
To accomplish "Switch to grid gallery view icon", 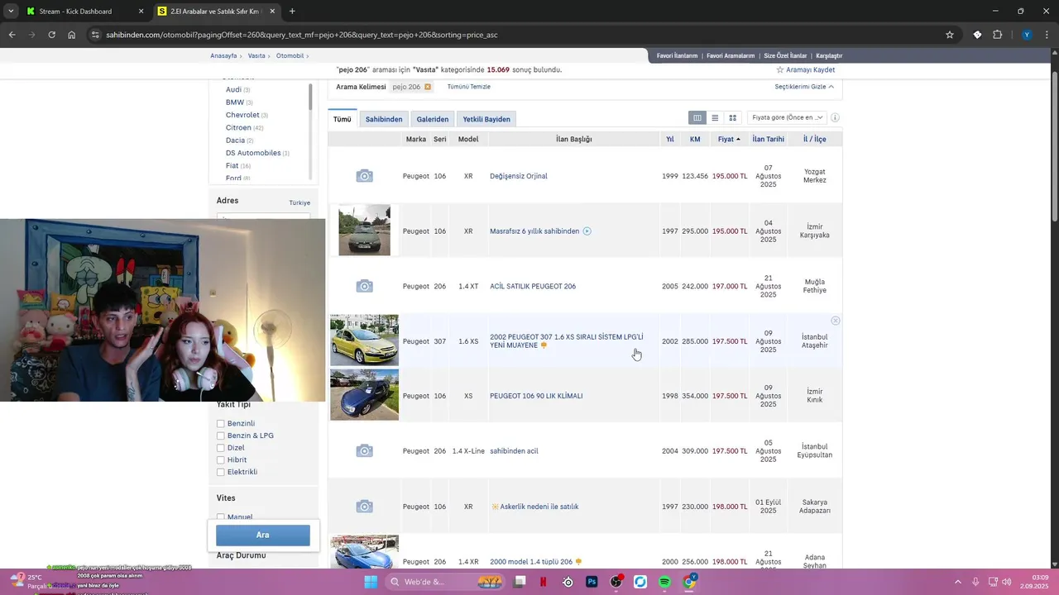I will click(x=732, y=118).
